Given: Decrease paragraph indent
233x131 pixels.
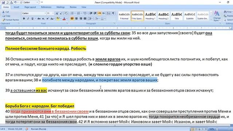Looking at the screenshot, I should coord(91,13).
